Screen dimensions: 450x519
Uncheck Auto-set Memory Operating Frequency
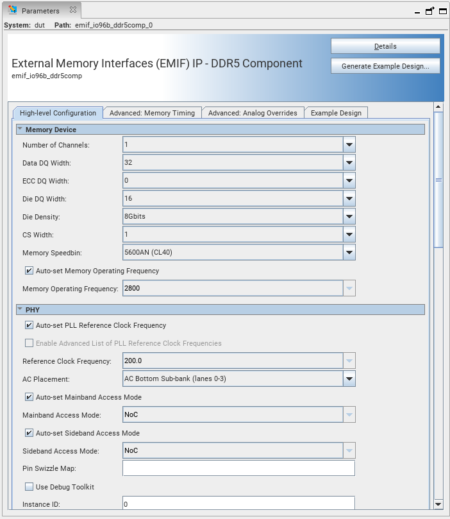(x=29, y=271)
